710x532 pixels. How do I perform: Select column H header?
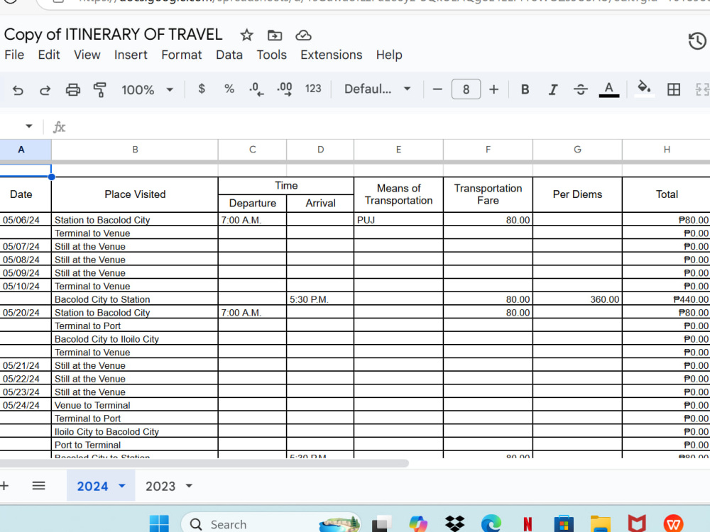tap(667, 150)
